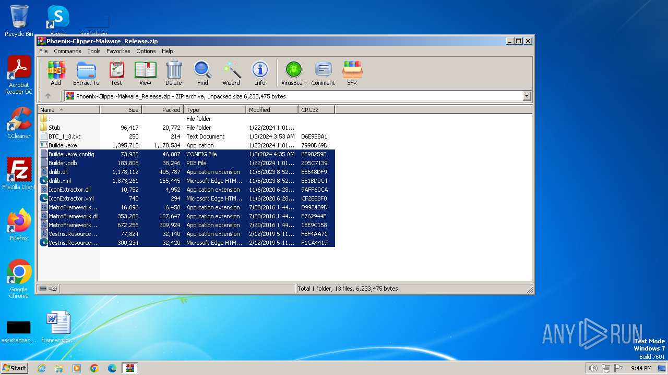Open the francecorp Word document icon

[58, 327]
